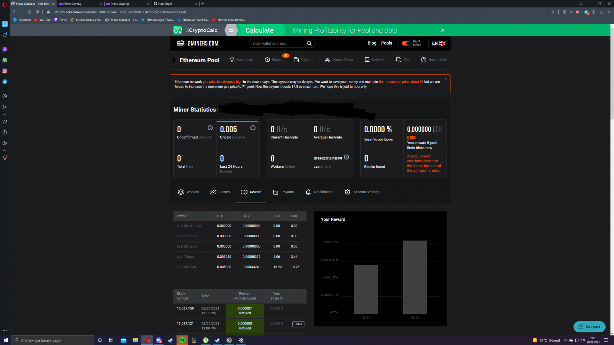This screenshot has width=614, height=345.
Task: Open the EN language selector
Action: (439, 43)
